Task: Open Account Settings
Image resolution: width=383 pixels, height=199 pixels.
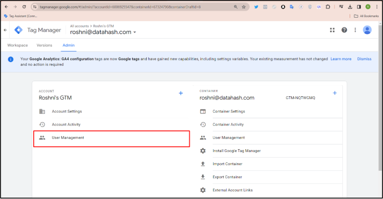Action: 67,111
